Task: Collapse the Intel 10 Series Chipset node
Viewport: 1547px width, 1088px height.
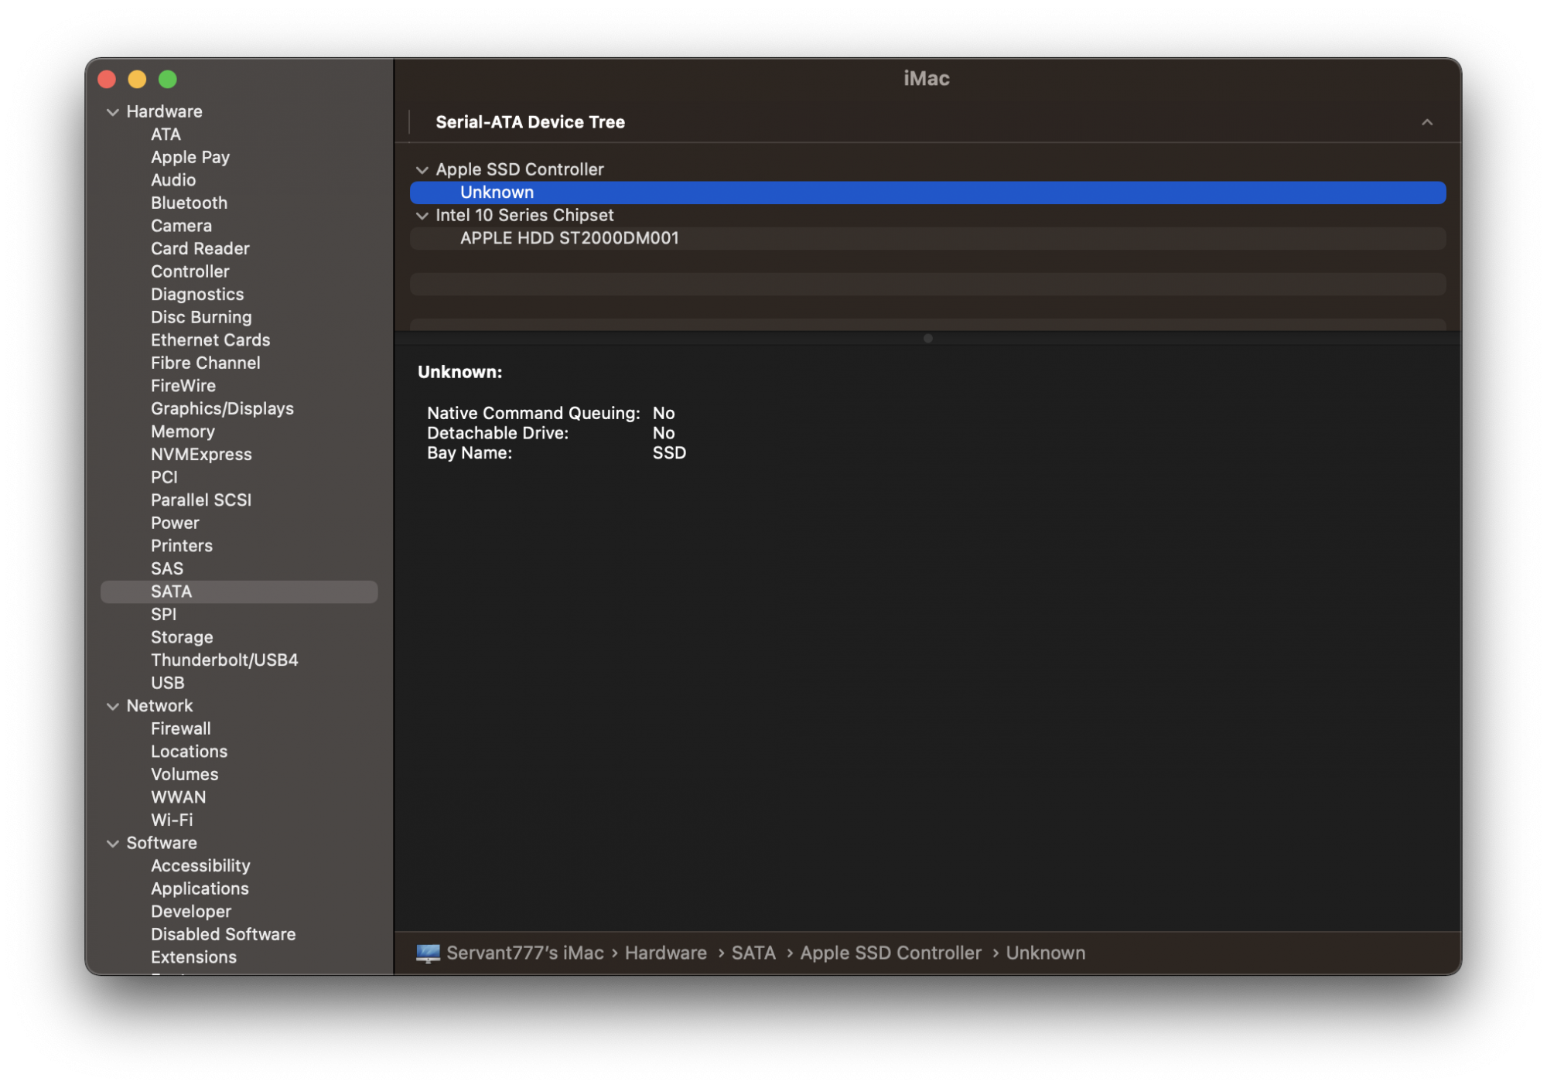Action: click(422, 216)
